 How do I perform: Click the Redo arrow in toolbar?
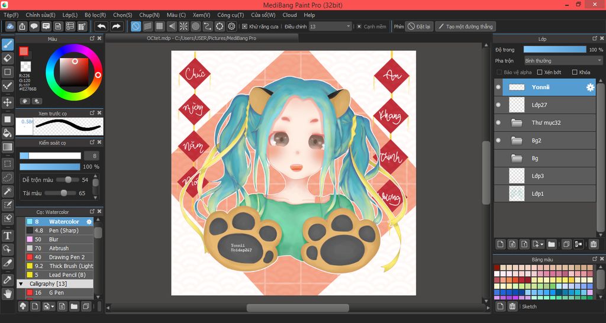point(116,26)
